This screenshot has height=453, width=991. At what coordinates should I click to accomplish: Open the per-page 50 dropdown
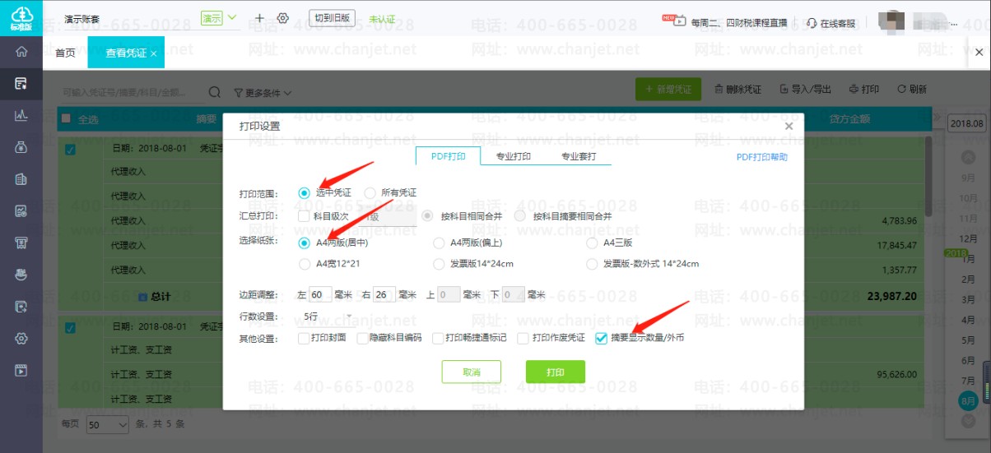[x=108, y=425]
